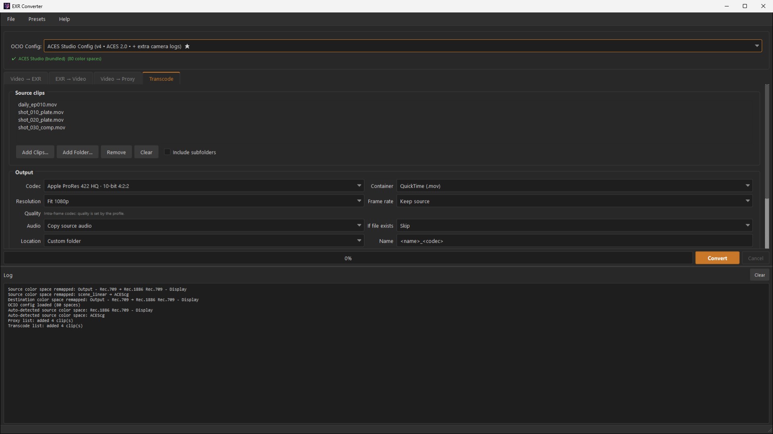Image resolution: width=773 pixels, height=434 pixels.
Task: Expand the Container dropdown
Action: [575, 186]
